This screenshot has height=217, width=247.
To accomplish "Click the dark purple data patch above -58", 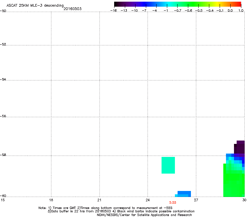I will click(x=240, y=147).
